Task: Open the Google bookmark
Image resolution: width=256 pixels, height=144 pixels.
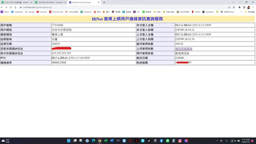Action: tap(30, 12)
